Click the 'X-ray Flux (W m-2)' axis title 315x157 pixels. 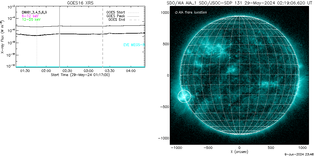3,37
